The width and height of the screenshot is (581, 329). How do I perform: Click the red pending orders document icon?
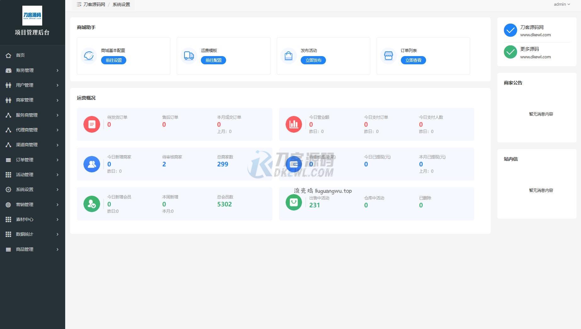pos(92,124)
